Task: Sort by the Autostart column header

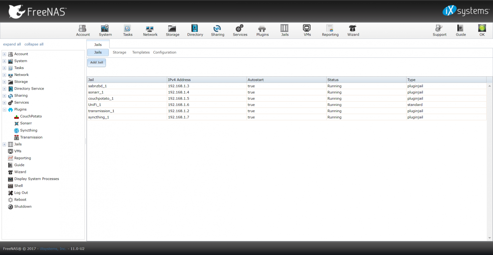Action: [x=286, y=80]
